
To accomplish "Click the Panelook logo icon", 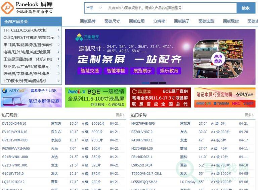I will [7, 7].
